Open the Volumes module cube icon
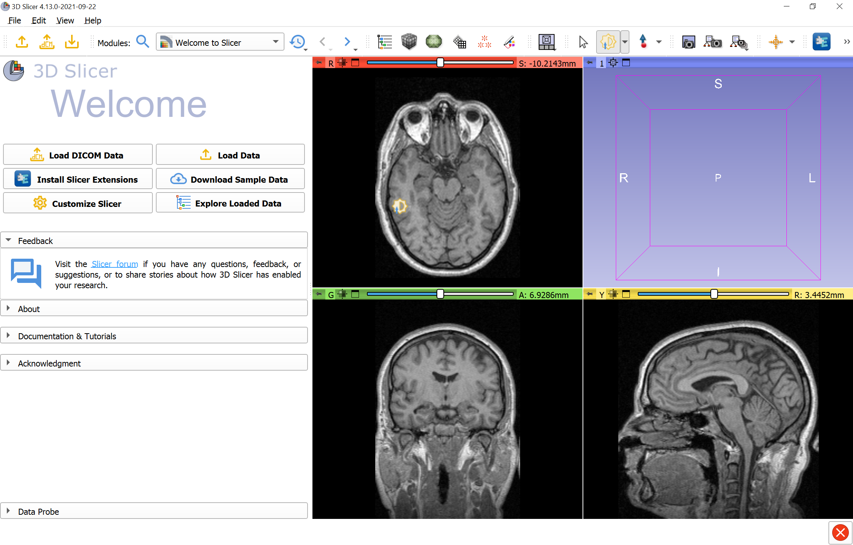 (409, 42)
